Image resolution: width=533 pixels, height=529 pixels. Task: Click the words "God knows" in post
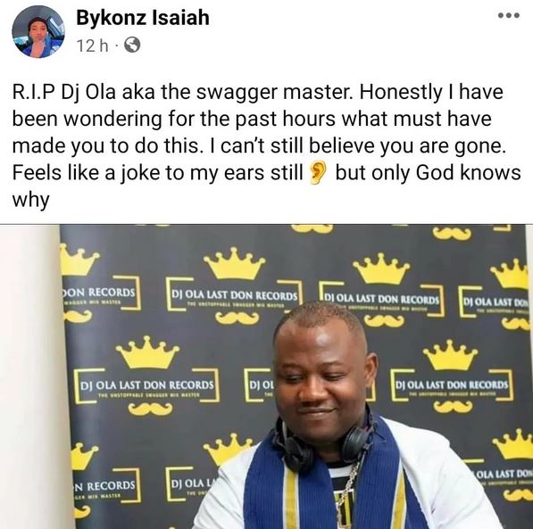coord(468,173)
